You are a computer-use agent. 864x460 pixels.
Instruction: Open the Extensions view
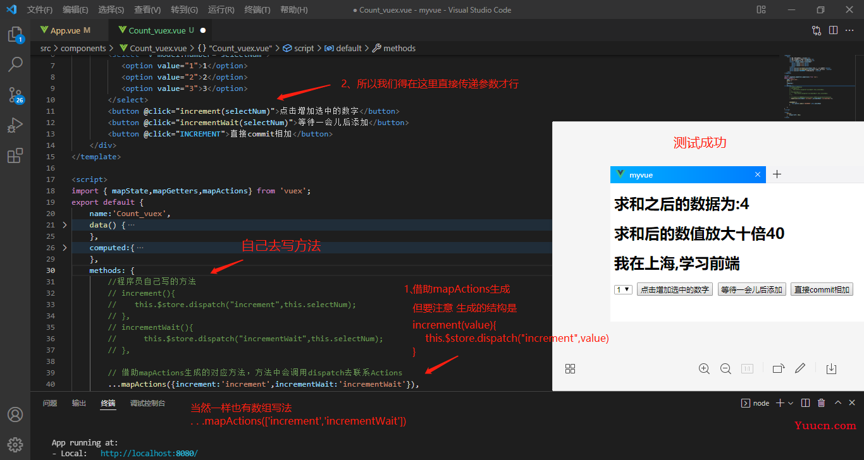[x=15, y=155]
